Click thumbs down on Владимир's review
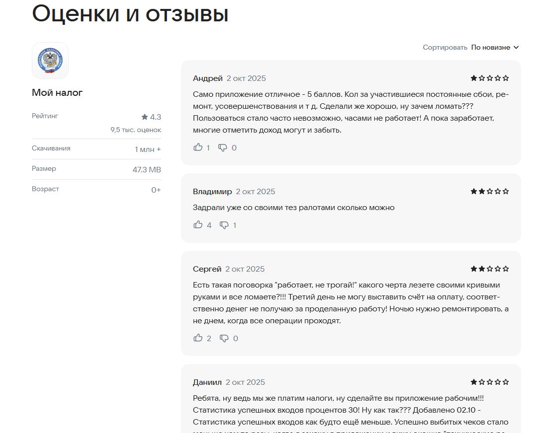Viewport: 542px width, 433px height. 224,225
